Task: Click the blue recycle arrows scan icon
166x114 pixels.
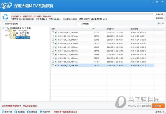Action: click(5, 17)
